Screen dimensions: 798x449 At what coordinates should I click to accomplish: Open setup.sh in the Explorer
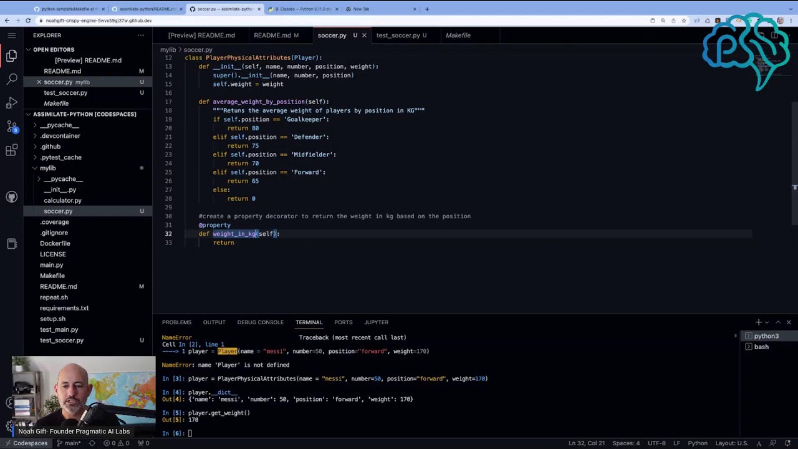coord(52,319)
